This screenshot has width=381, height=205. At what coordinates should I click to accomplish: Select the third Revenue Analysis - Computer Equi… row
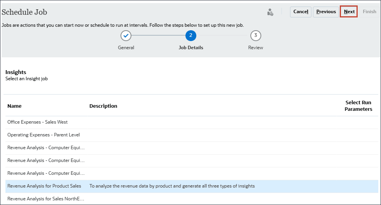tap(46, 173)
